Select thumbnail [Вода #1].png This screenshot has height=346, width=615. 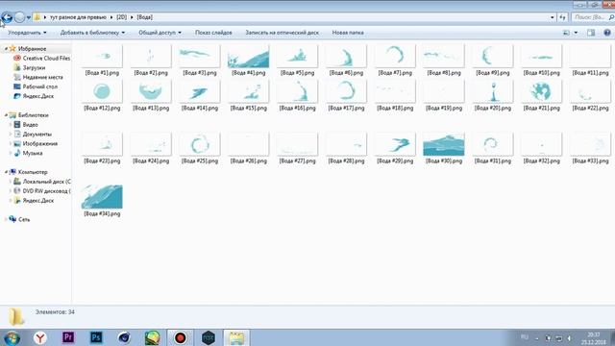(102, 56)
